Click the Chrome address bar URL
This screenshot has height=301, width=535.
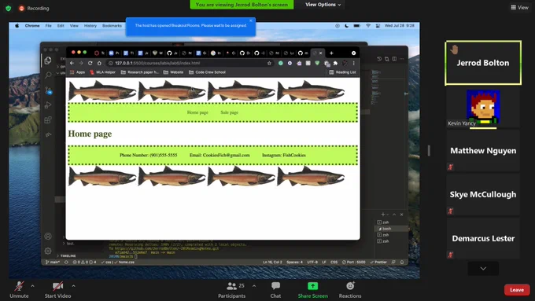[157, 63]
